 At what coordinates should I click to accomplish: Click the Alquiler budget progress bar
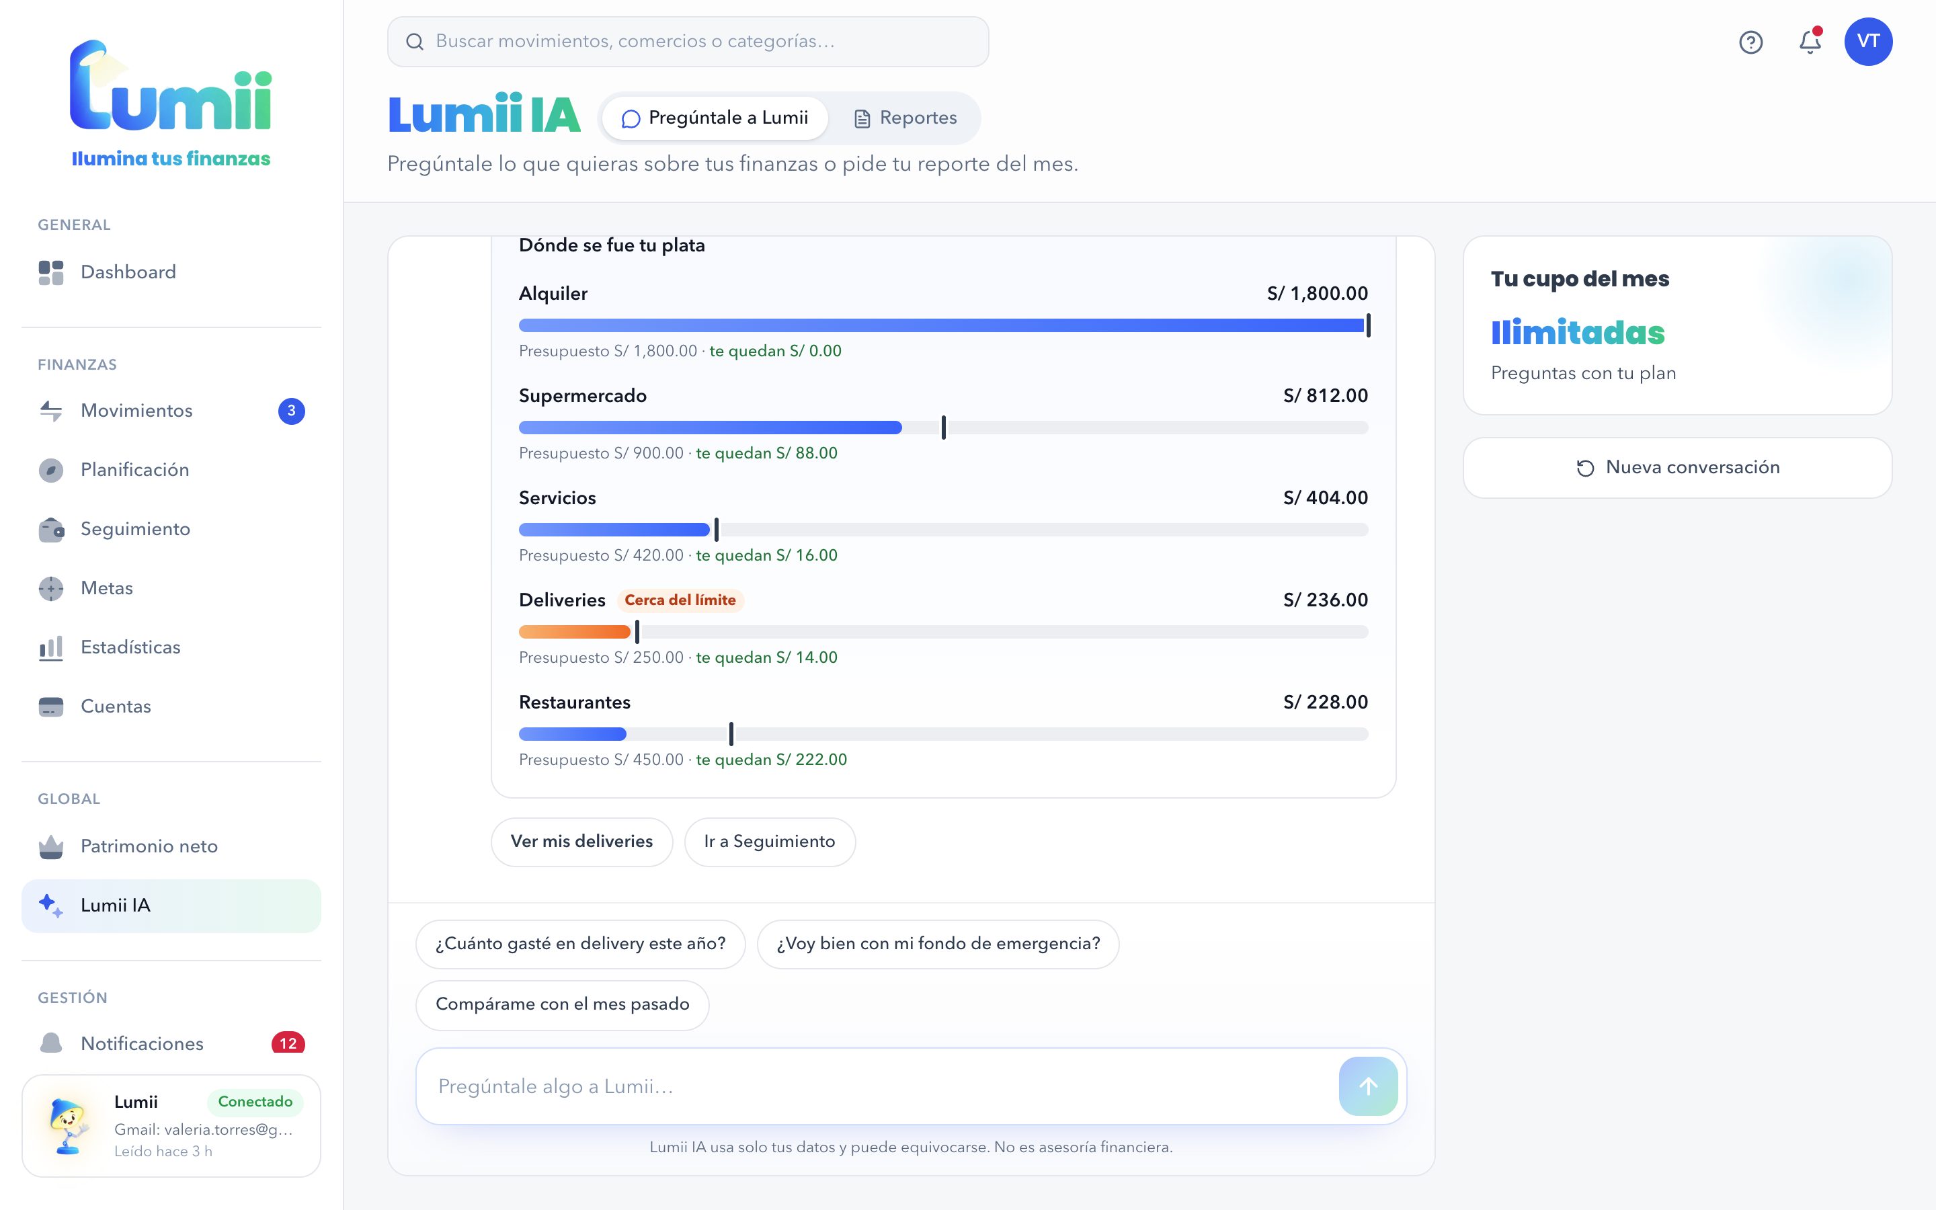click(x=943, y=326)
